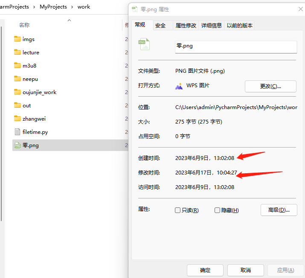Click the 零.png file icon in list
Viewport: 305px width, 278px height.
[17, 145]
